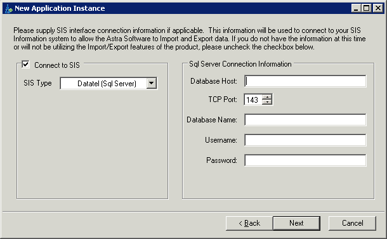387x239 pixels.
Task: Increase the TCP Port with up arrow
Action: (267, 97)
